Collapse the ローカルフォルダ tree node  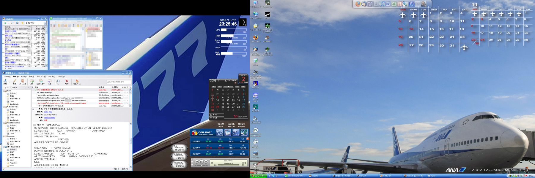pos(4,147)
